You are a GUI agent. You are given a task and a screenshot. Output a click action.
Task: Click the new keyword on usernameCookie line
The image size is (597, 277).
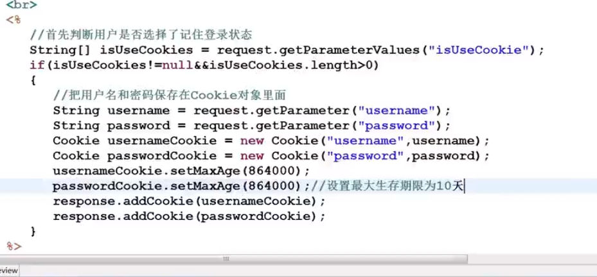click(x=252, y=141)
